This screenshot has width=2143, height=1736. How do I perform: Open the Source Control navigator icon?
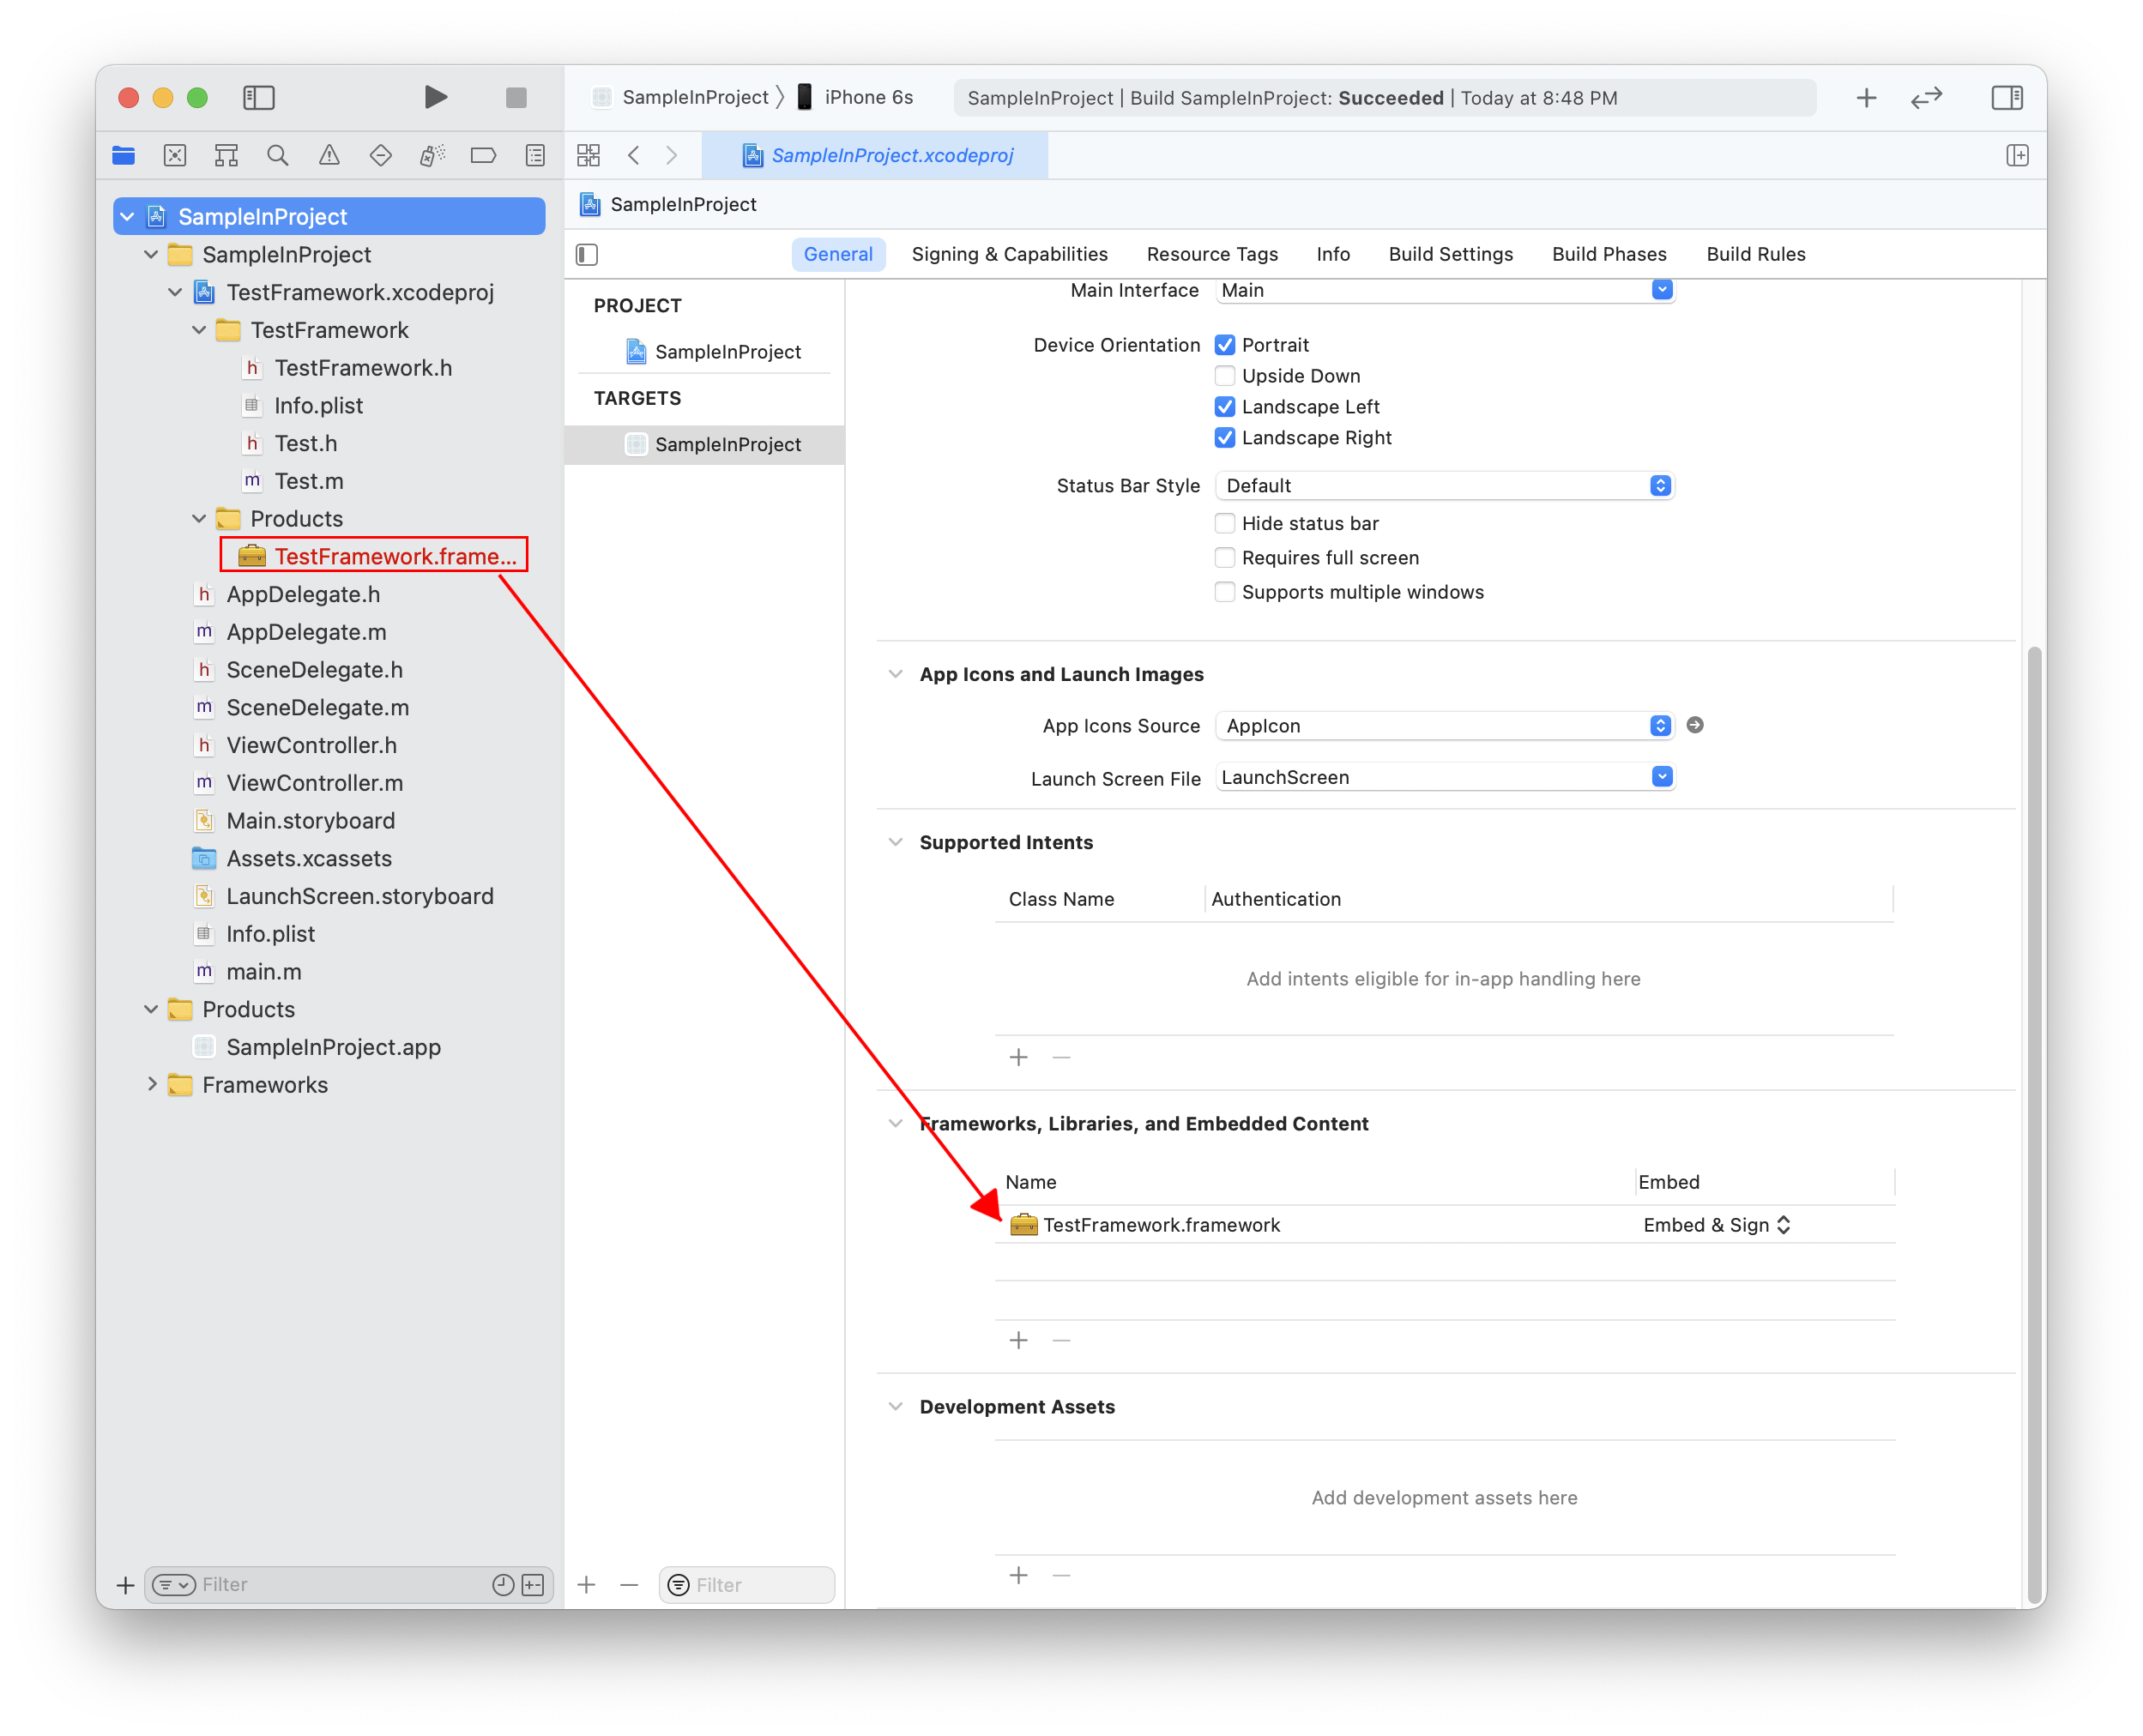[175, 155]
